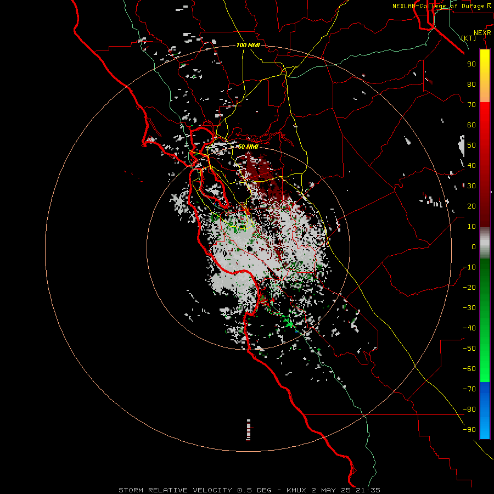Click the 0 value on velocity scale
494x494 pixels.
(x=474, y=246)
